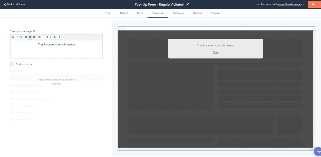Screen dimensions: 321x157
Task: Click the orange Next button
Action: pyautogui.click(x=314, y=4)
